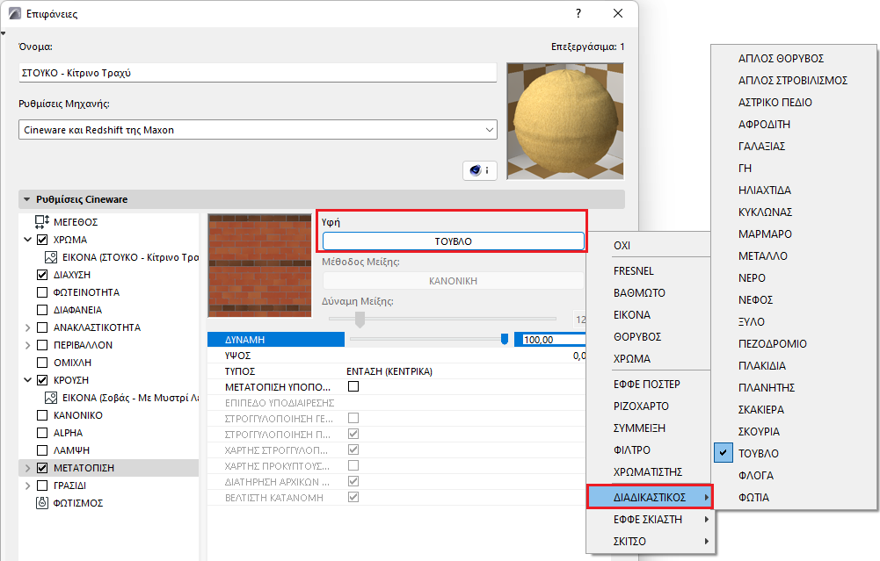Enable the ΦΩΤΕΙΝΟΤΗΤΑ checkbox

pos(42,292)
